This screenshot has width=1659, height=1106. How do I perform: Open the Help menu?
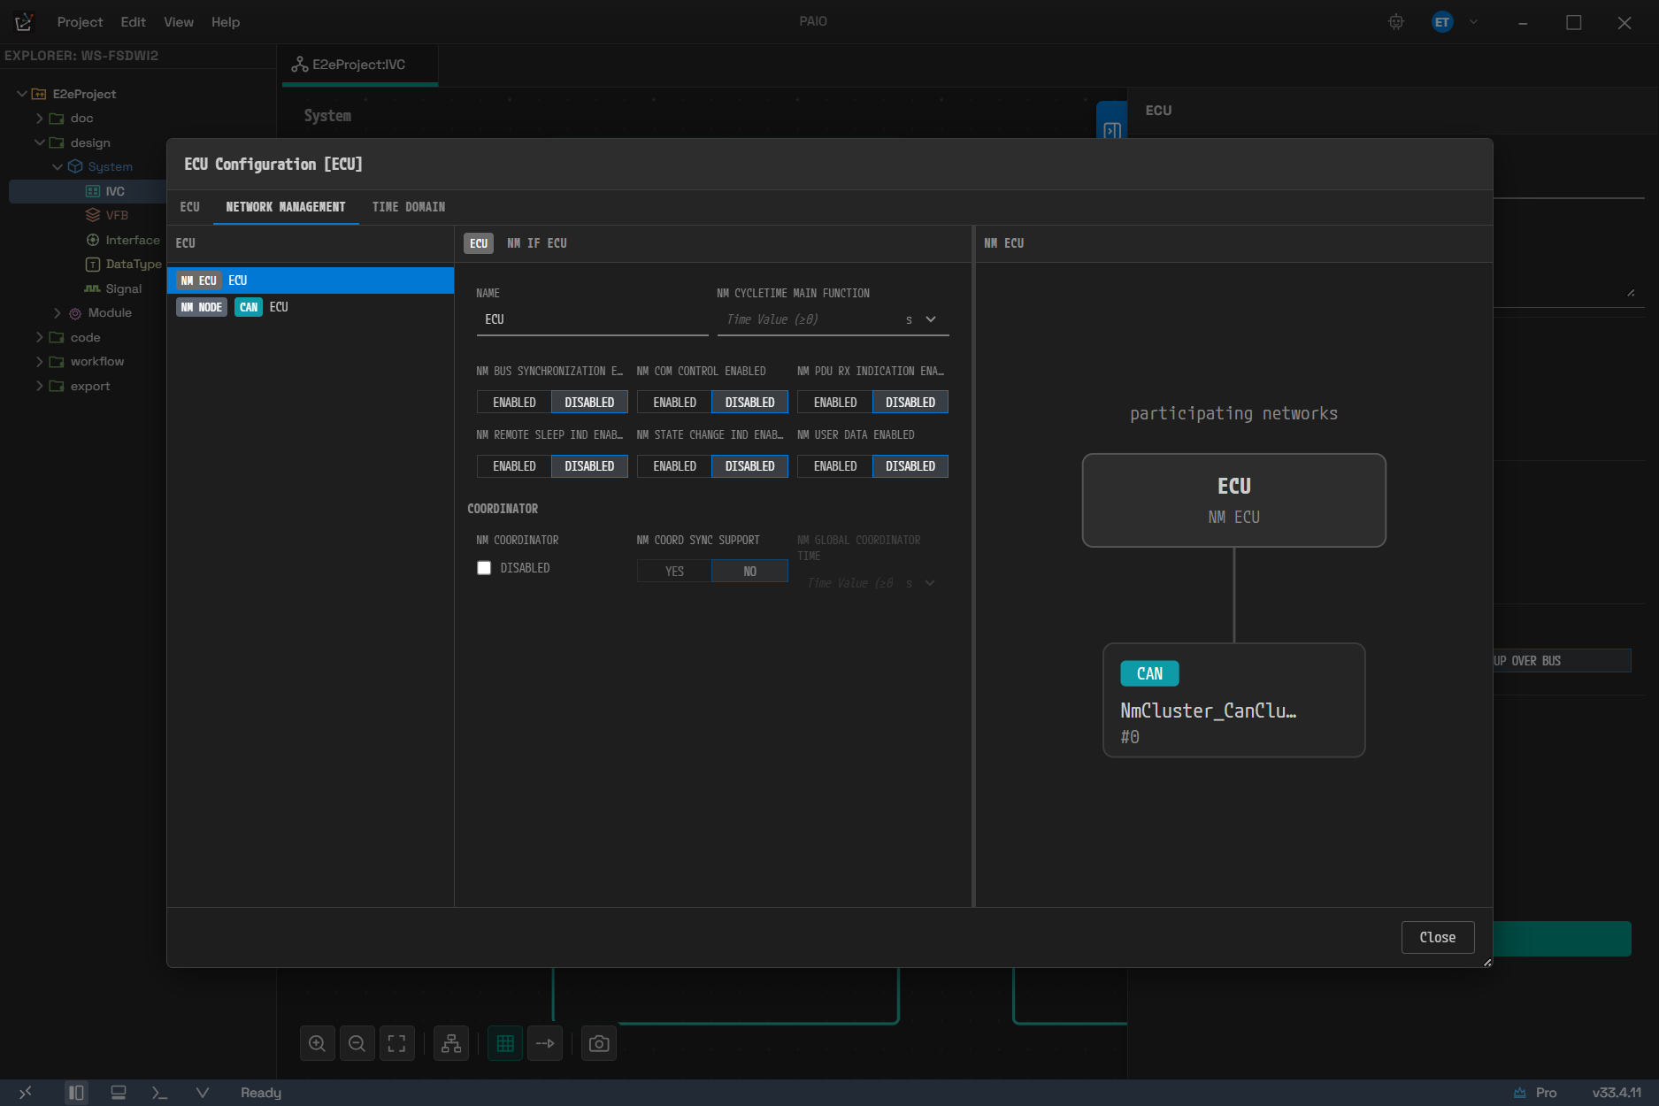pyautogui.click(x=226, y=22)
